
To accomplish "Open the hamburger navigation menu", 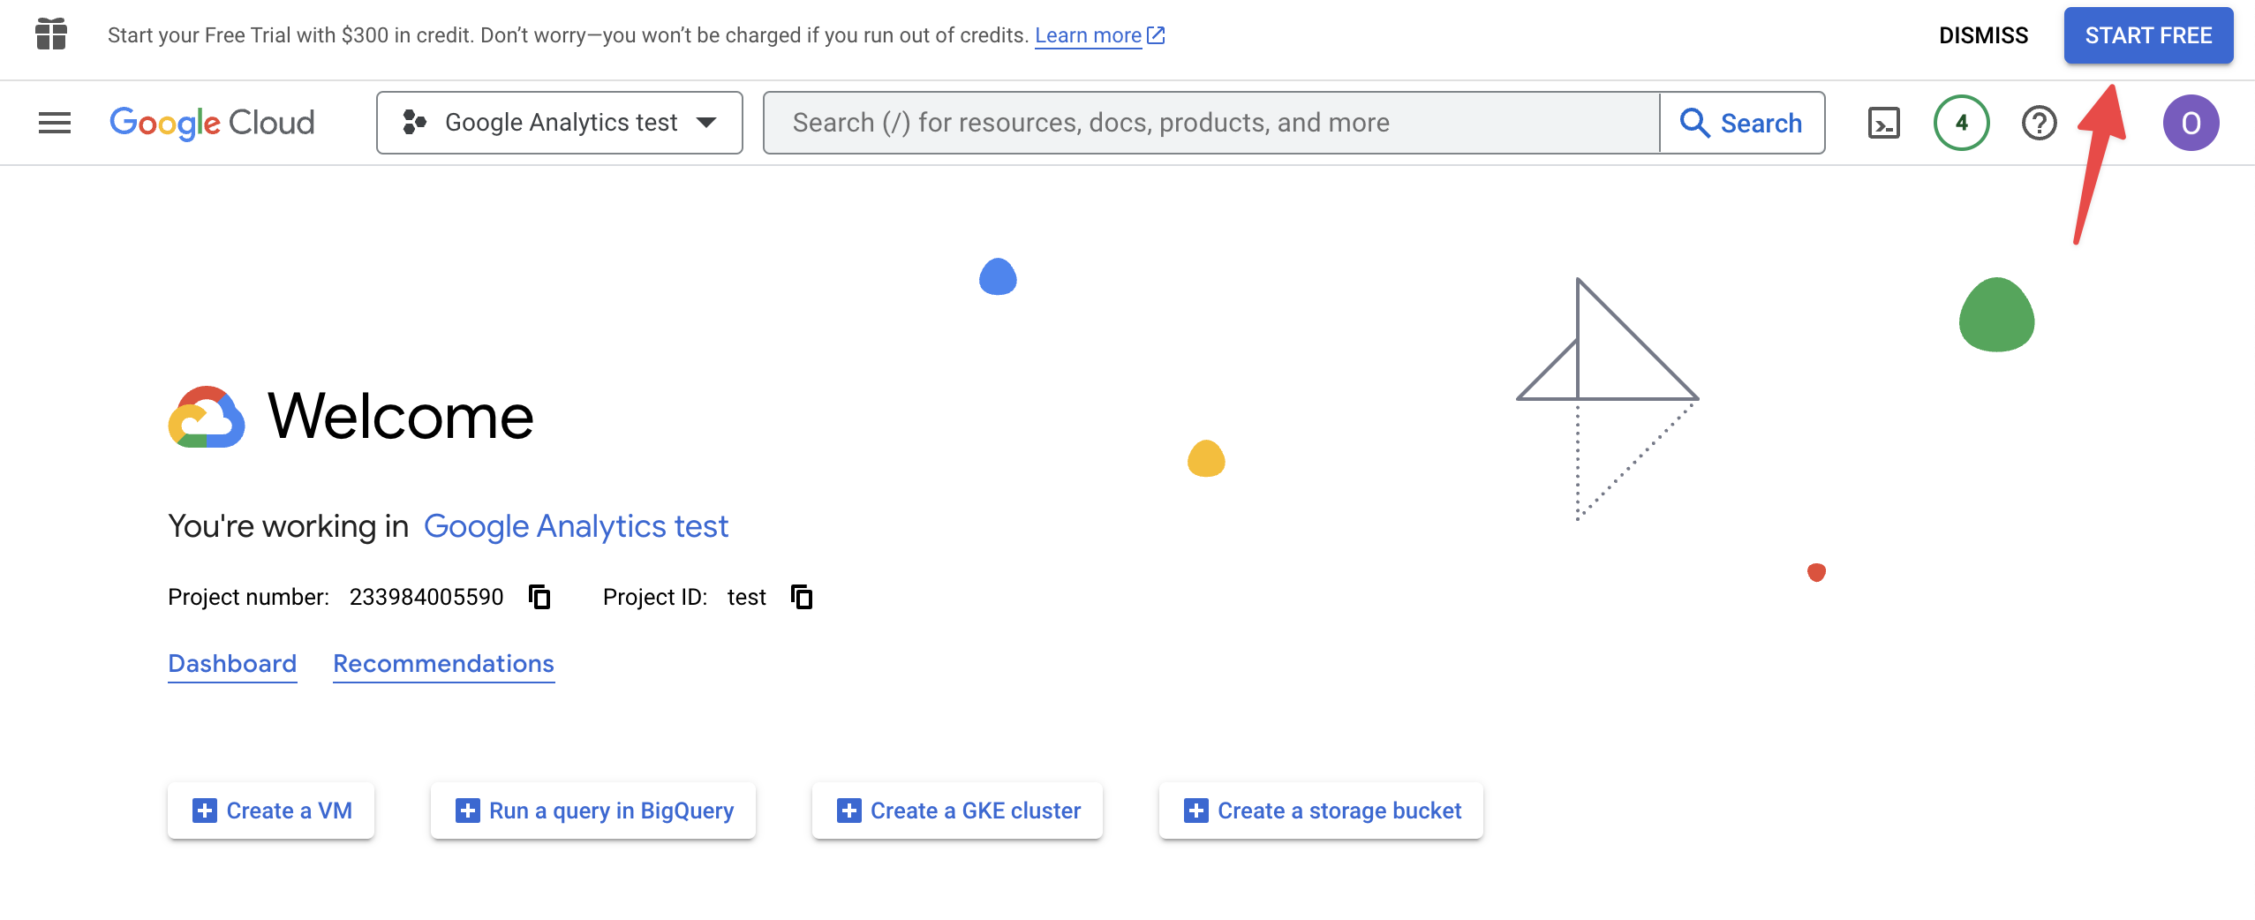I will click(x=55, y=123).
